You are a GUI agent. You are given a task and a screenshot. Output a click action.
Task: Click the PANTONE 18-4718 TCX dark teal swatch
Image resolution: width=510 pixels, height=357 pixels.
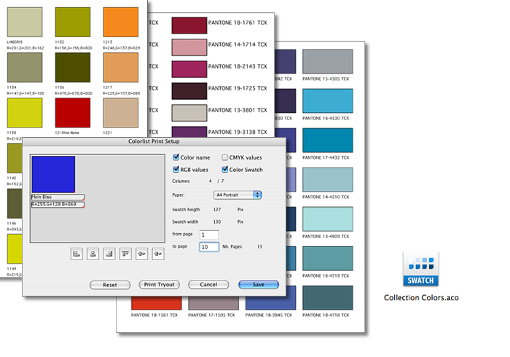[328, 297]
